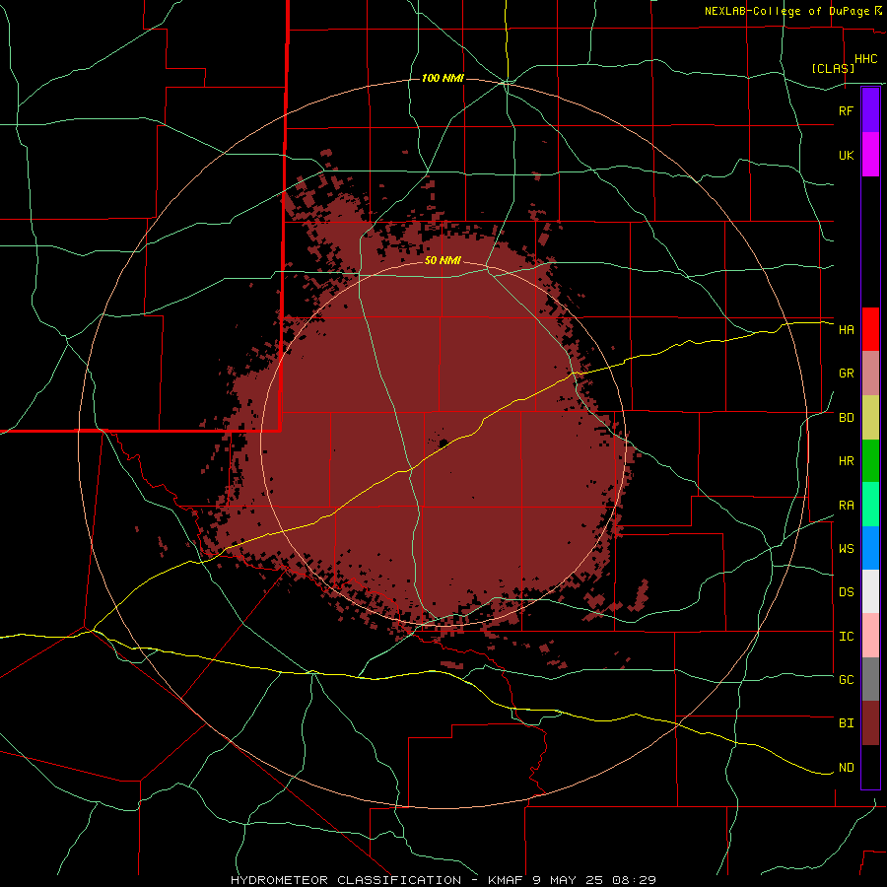Click the UK magenta legend swatch
This screenshot has height=887, width=887.
coord(870,154)
